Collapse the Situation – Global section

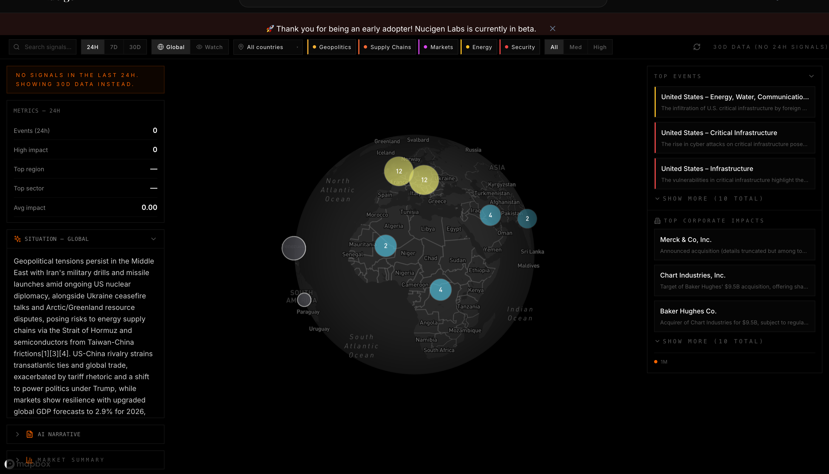point(154,239)
